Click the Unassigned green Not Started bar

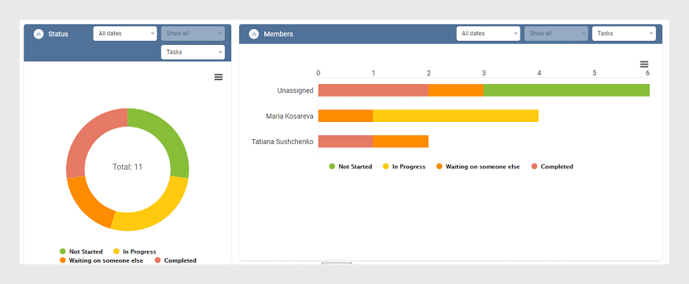pyautogui.click(x=566, y=90)
